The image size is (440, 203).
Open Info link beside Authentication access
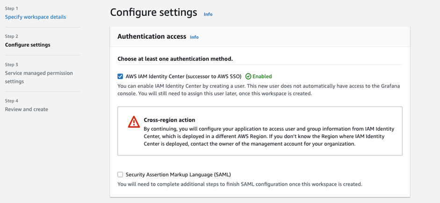(x=194, y=37)
